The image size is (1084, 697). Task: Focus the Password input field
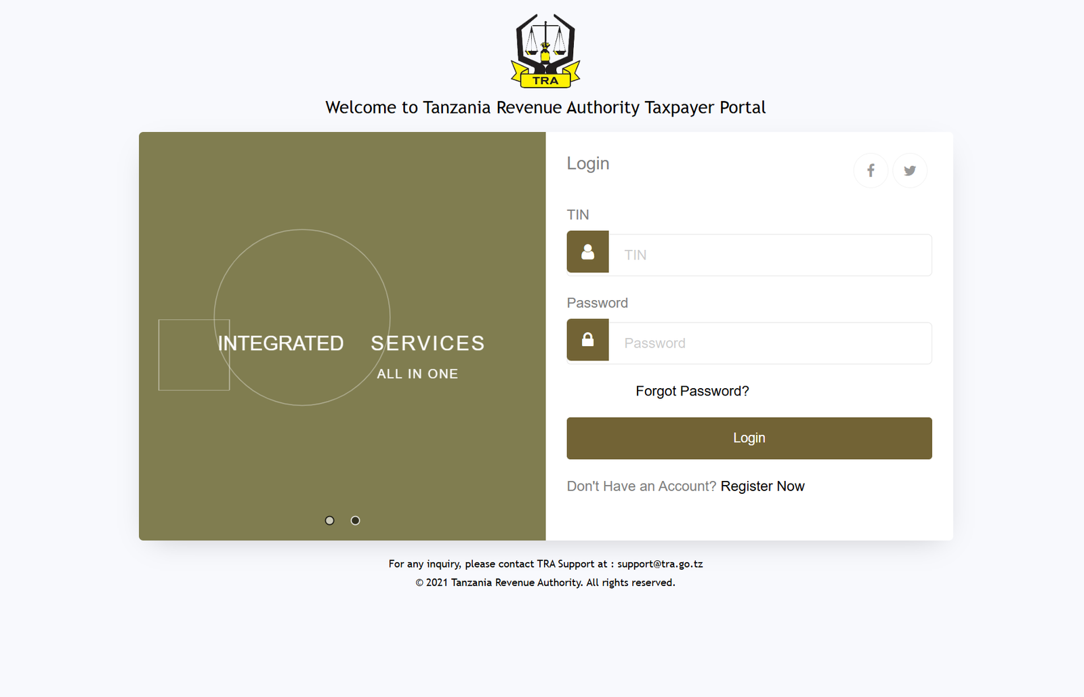770,343
